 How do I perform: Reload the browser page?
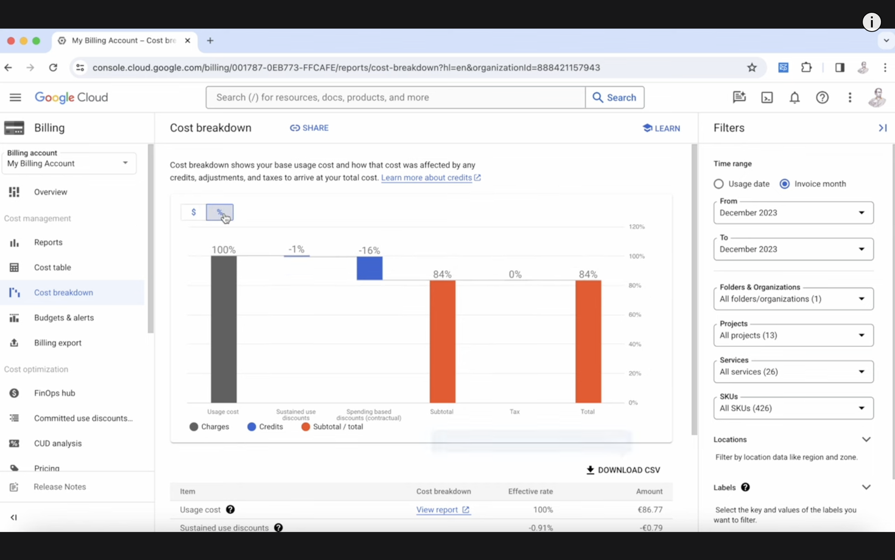(53, 68)
